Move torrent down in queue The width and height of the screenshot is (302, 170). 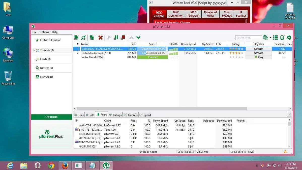[138, 38]
